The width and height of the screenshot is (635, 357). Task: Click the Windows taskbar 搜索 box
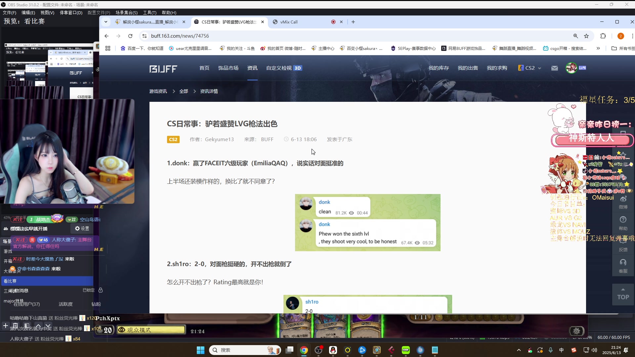point(245,350)
